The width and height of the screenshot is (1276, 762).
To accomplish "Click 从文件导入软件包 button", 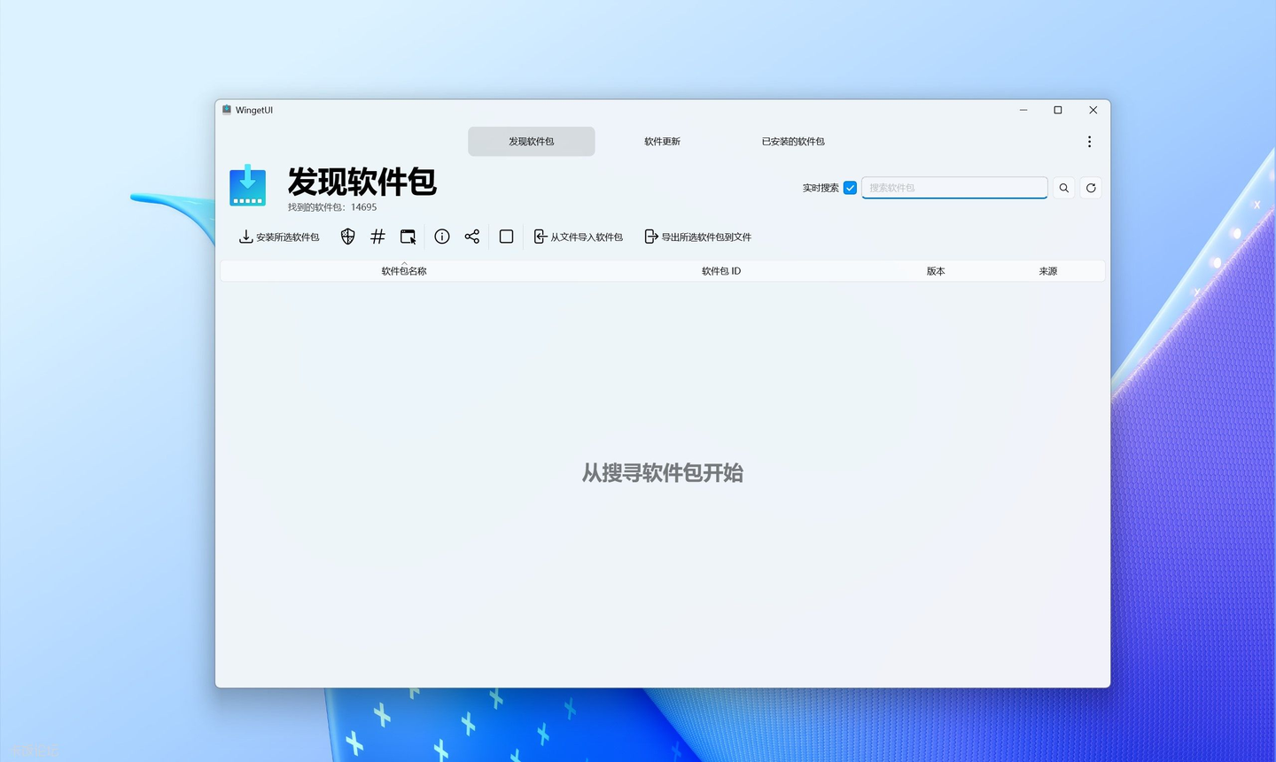I will coord(578,237).
